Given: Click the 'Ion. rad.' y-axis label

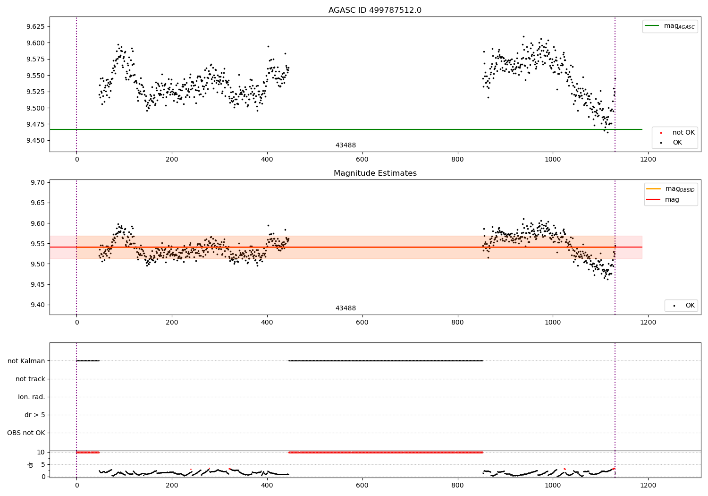Looking at the screenshot, I should (32, 397).
